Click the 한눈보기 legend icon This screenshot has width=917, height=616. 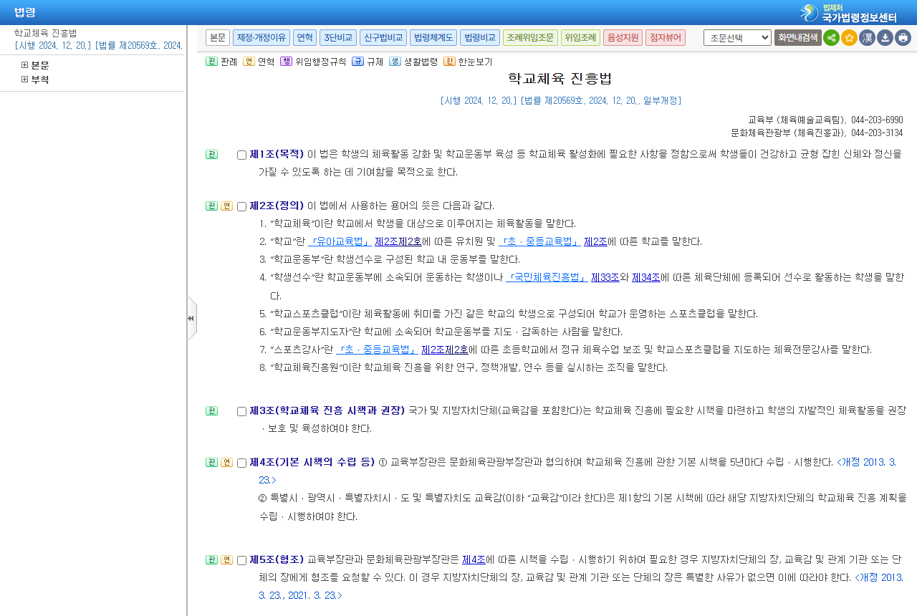(x=449, y=62)
